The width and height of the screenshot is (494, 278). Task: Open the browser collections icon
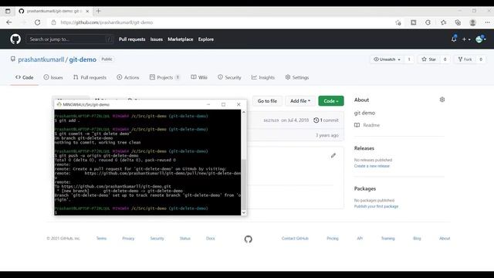click(458, 22)
